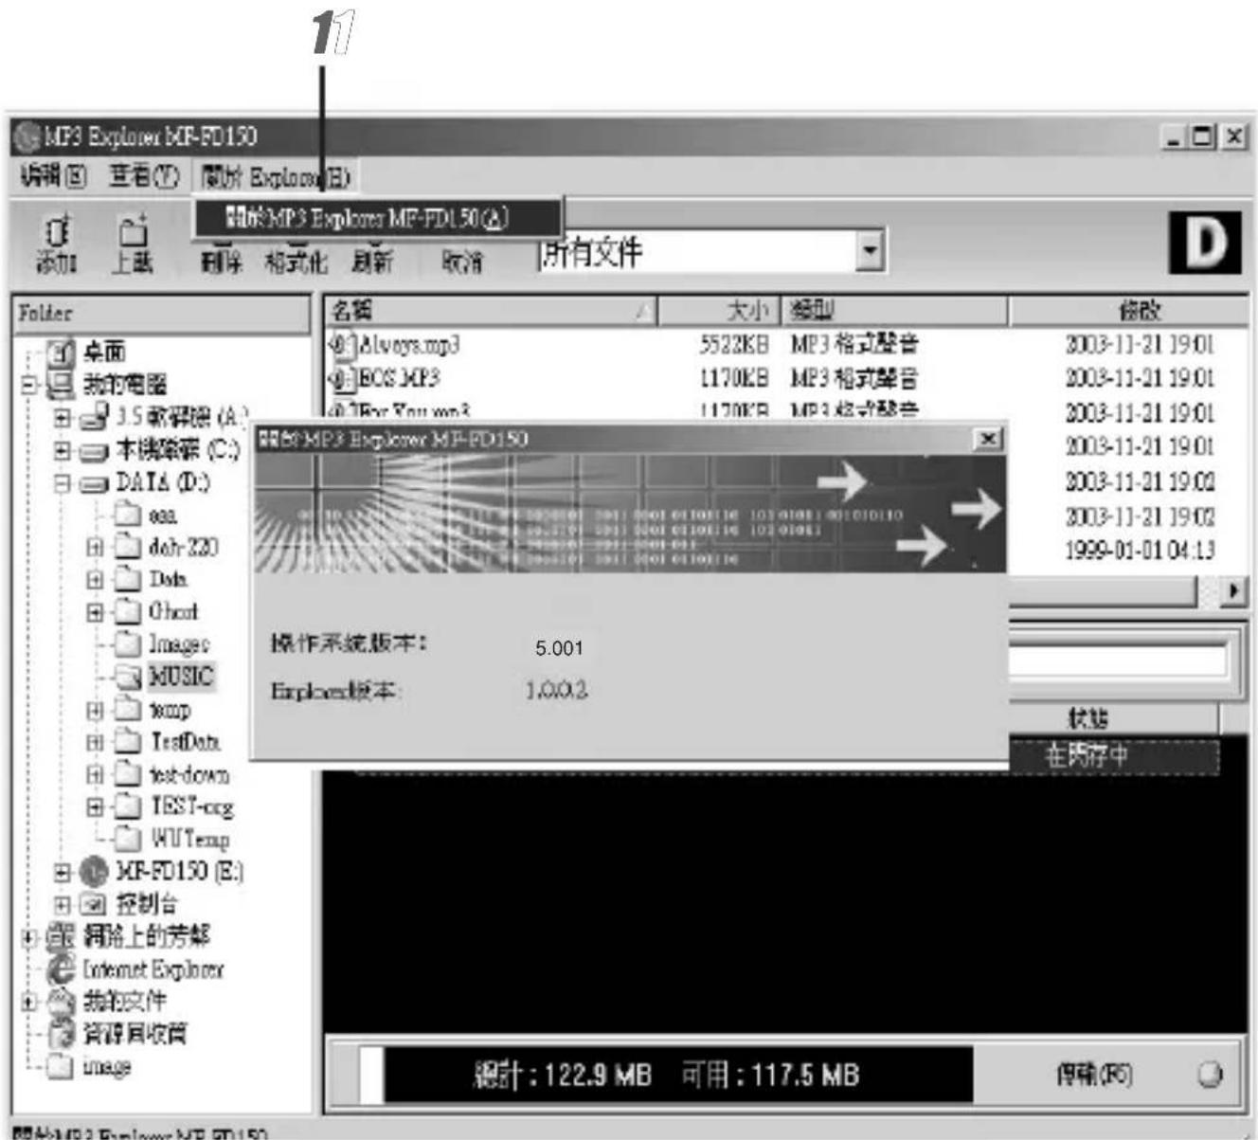Screen dimensions: 1258x1140
Task: Expand the MF-FD150 (E:) node
Action: click(63, 871)
